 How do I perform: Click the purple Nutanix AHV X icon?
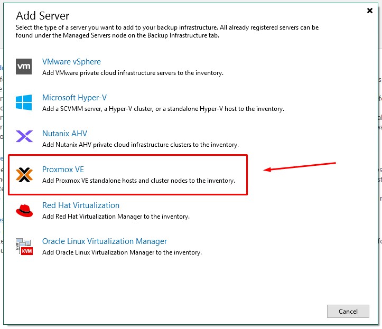coord(24,138)
